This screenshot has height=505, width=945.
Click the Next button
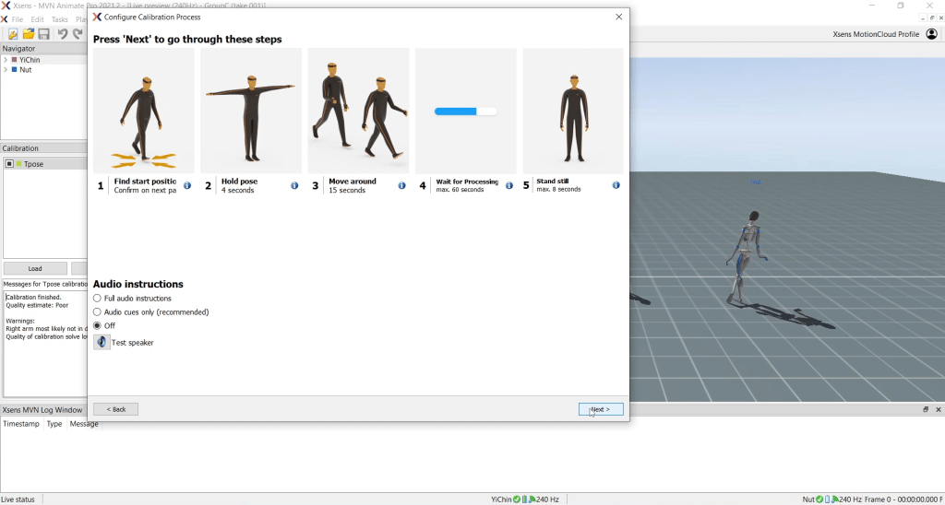click(x=600, y=409)
